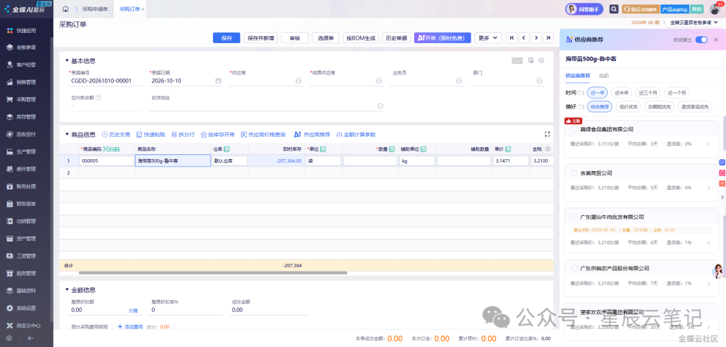Collapse the 基本信息 section

click(67, 61)
